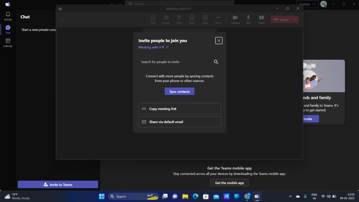Open meeting window ellipsis menu in title bar

(267, 8)
